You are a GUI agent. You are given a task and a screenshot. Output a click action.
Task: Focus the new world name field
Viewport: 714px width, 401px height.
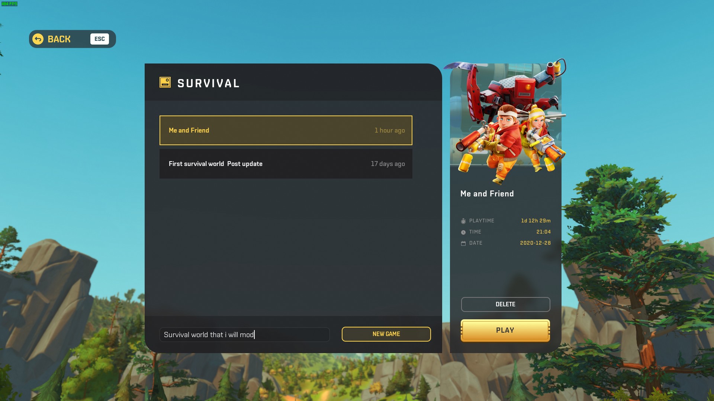click(x=245, y=335)
